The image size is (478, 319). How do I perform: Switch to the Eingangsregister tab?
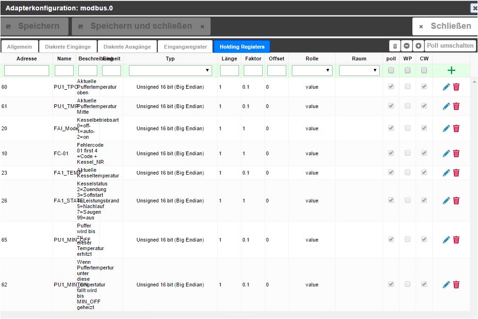click(185, 47)
